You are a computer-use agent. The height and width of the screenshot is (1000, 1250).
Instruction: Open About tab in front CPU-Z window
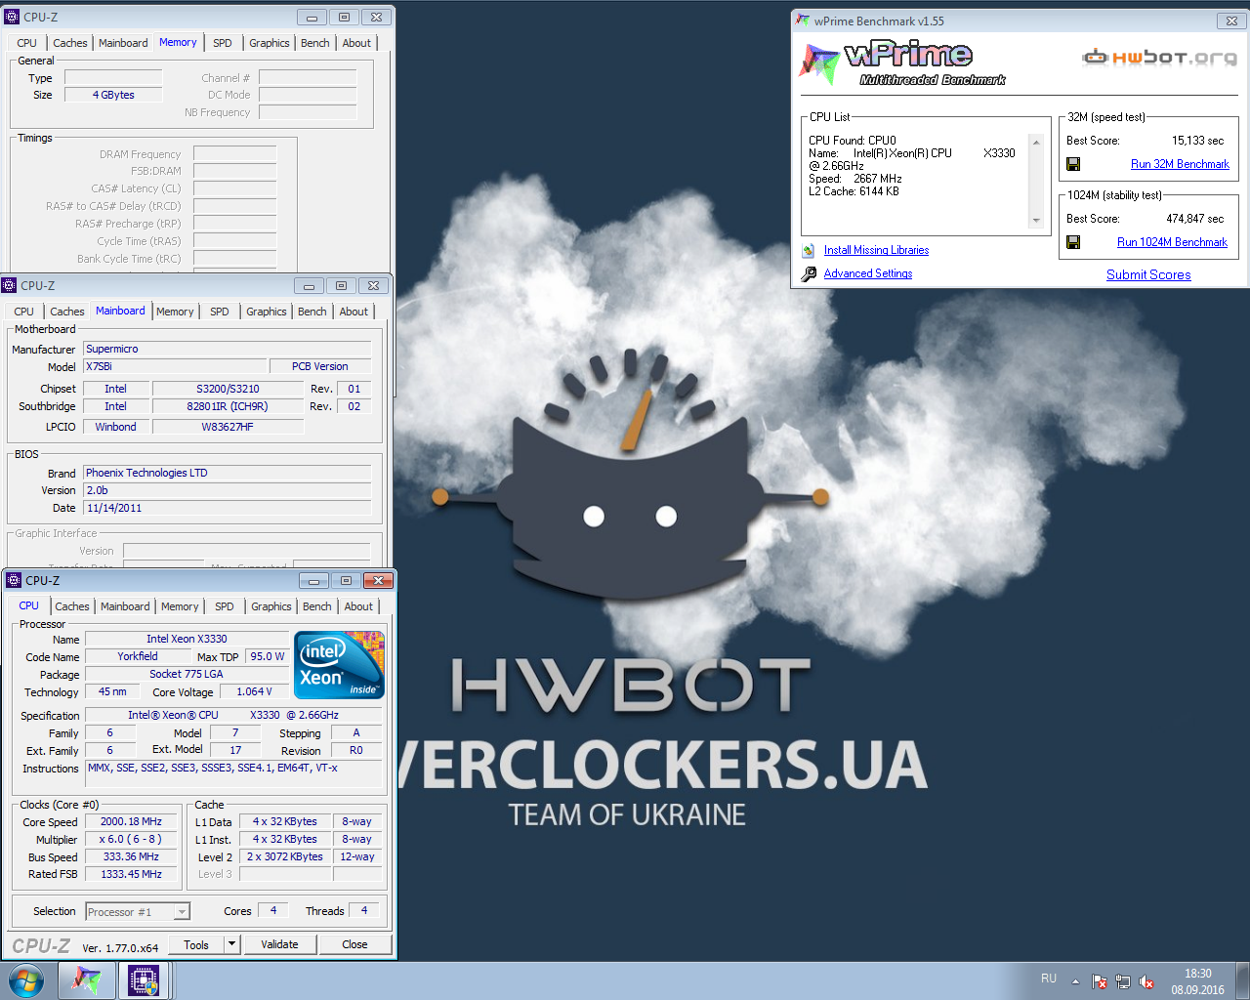[358, 606]
